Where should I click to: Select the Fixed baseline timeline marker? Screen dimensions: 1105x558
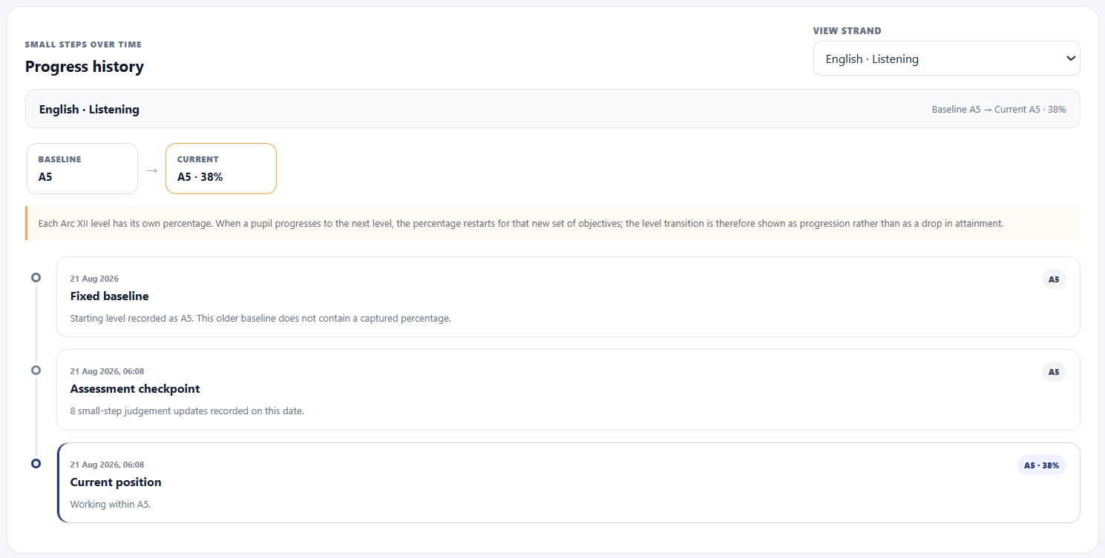[36, 277]
